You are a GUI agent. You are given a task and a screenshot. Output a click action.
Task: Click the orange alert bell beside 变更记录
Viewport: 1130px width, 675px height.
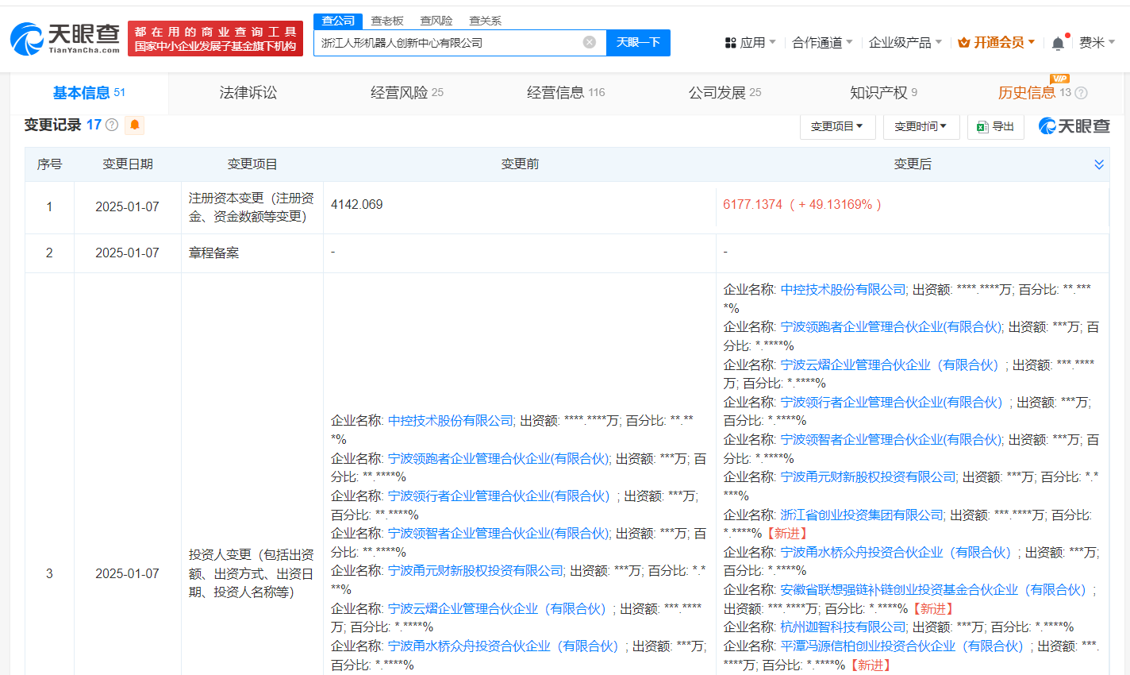[x=135, y=125]
